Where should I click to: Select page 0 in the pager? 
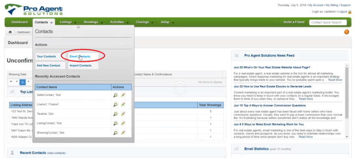pos(23,82)
